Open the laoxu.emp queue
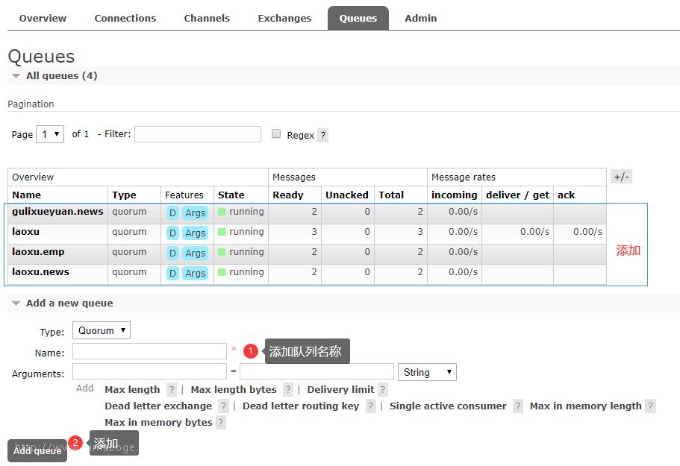This screenshot has height=466, width=680. pyautogui.click(x=38, y=251)
